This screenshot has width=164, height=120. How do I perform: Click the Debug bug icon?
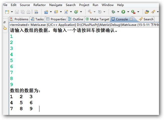click(113, 12)
